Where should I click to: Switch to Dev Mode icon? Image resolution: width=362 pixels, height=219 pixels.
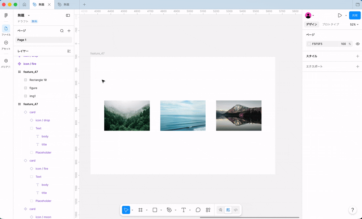236,210
